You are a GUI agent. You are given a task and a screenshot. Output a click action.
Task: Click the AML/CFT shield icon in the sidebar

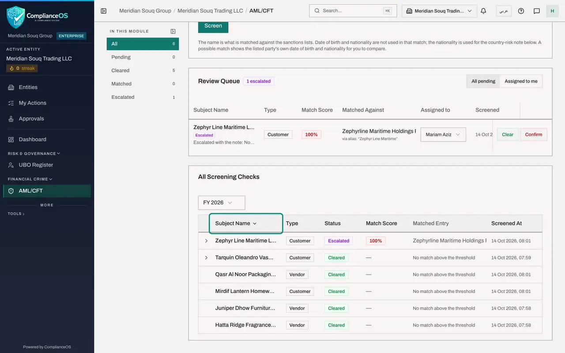tap(11, 191)
